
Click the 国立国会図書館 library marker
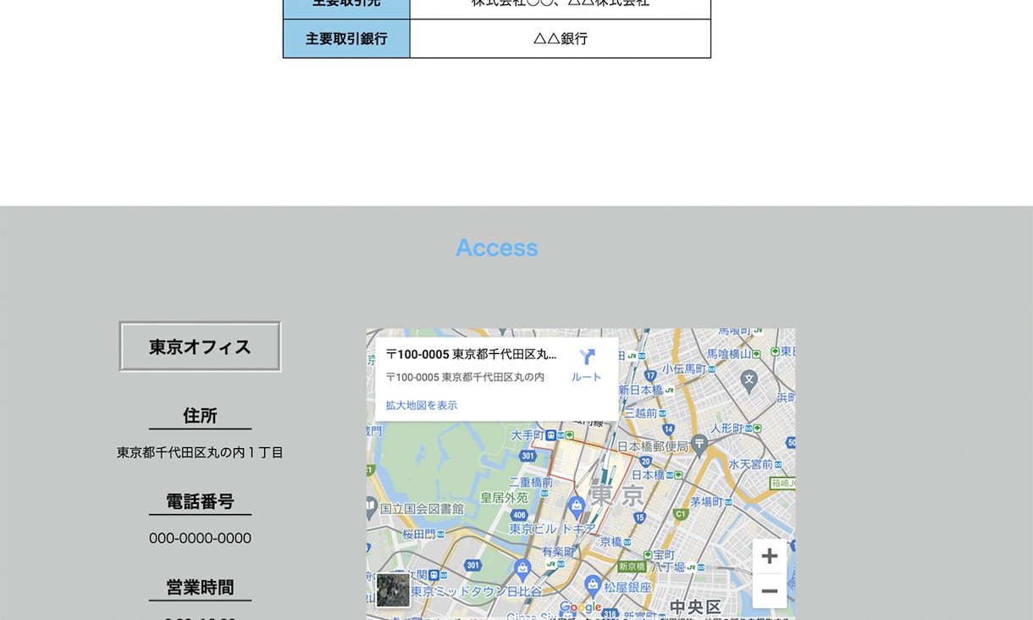click(x=371, y=507)
